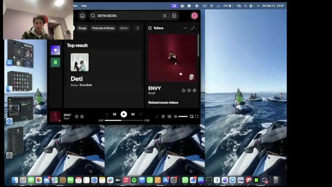
Task: Share ENVY from the Now Playing panel
Action: pos(184,90)
